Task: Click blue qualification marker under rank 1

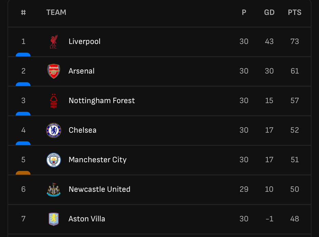Action: (23, 54)
